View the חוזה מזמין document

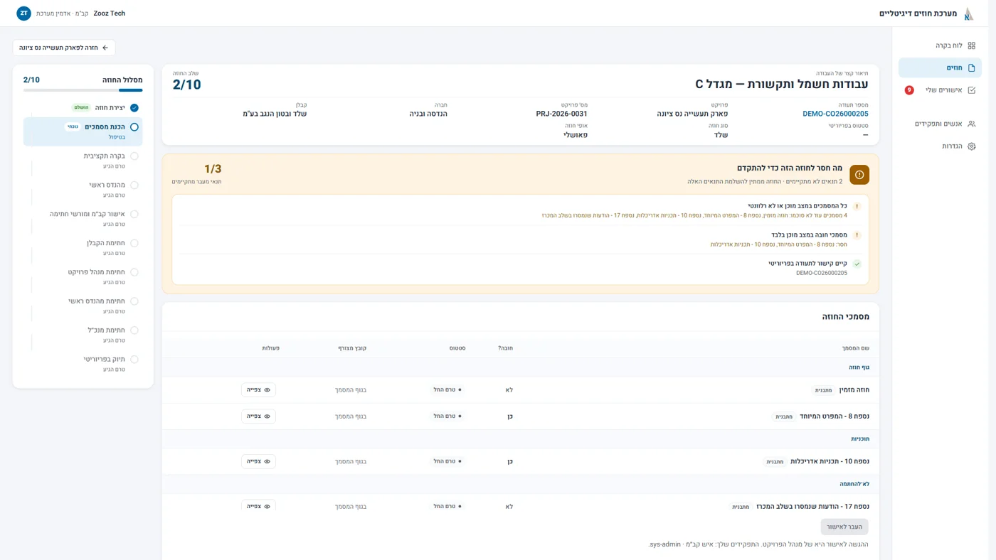coord(258,390)
